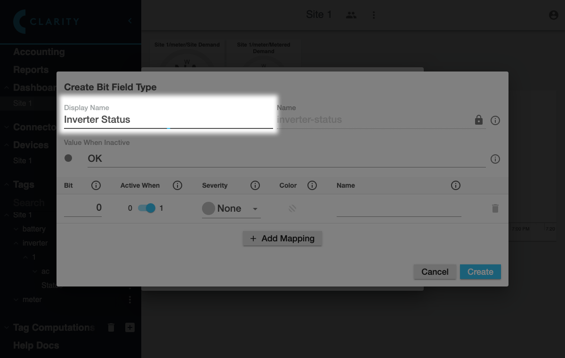565x358 pixels.
Task: Click info icon for Value When Inactive
Action: coord(495,159)
